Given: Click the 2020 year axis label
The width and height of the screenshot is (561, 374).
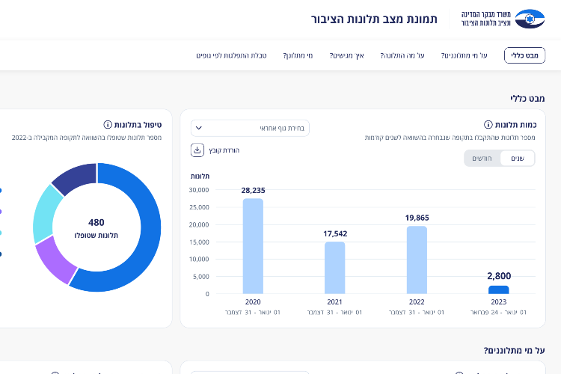Looking at the screenshot, I should point(253,302).
